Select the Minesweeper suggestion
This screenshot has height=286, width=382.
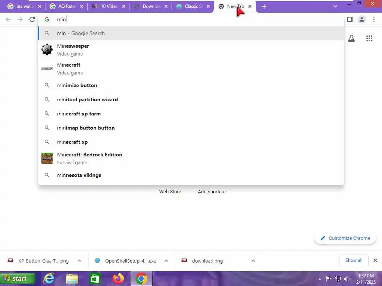pyautogui.click(x=191, y=50)
